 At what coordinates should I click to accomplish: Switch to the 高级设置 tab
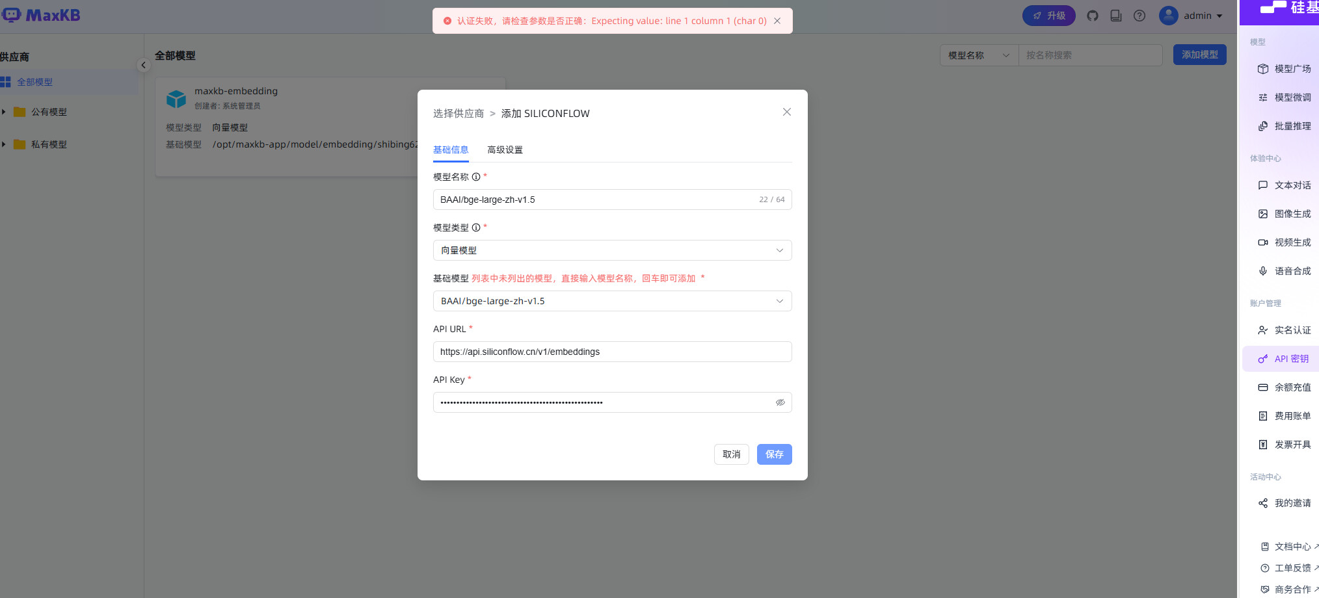(x=505, y=149)
